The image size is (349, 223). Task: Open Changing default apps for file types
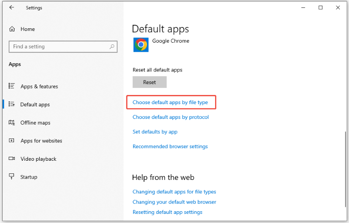tap(174, 192)
